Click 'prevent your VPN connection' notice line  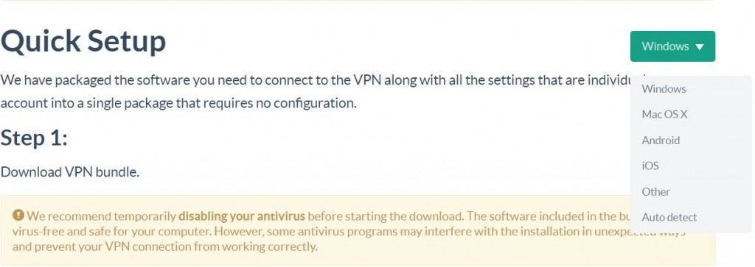pos(165,247)
